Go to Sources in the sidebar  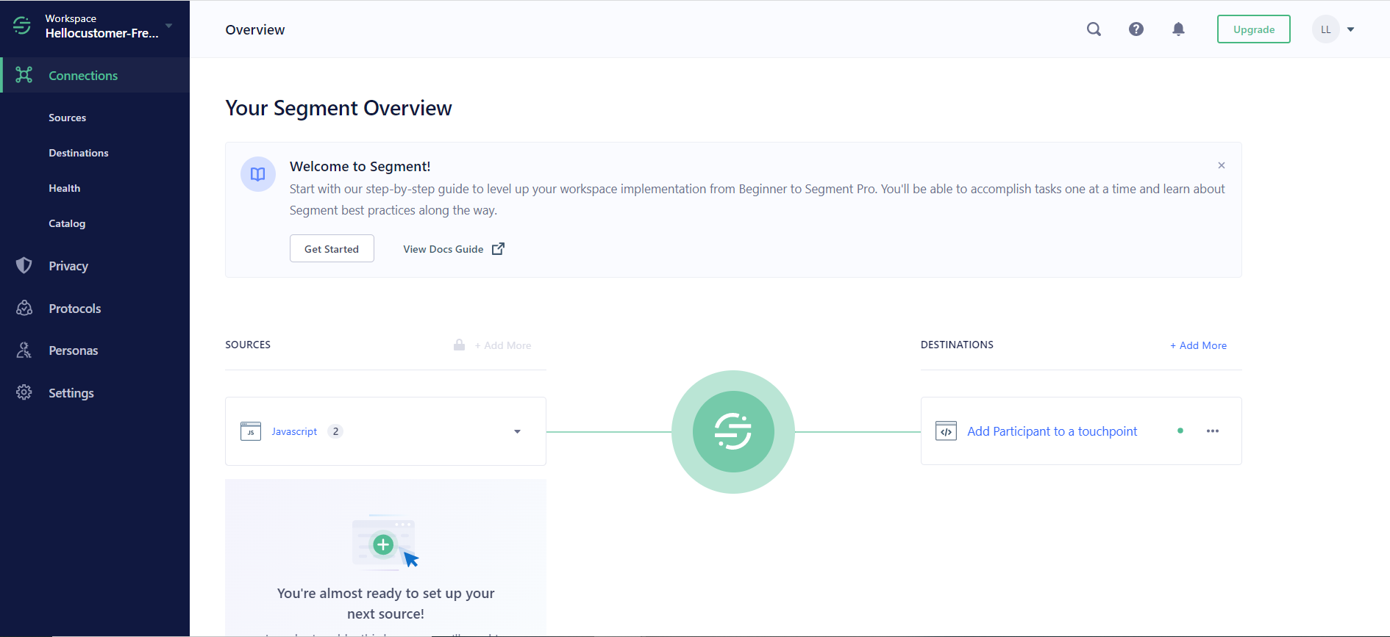point(67,118)
